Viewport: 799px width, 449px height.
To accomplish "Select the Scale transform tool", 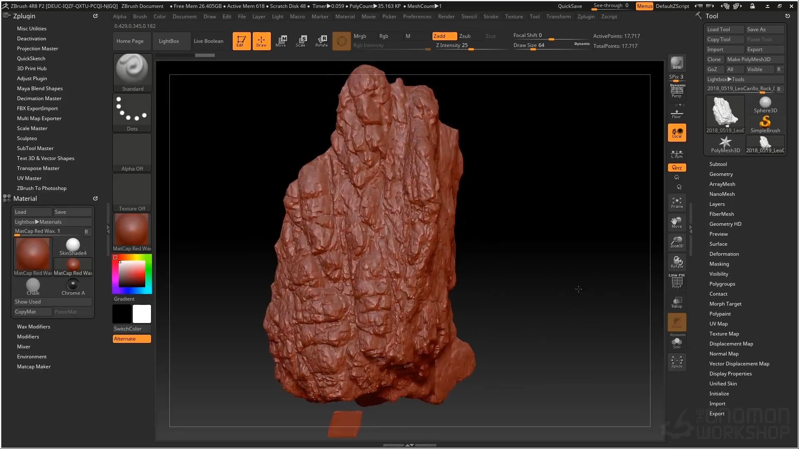I will tap(301, 41).
